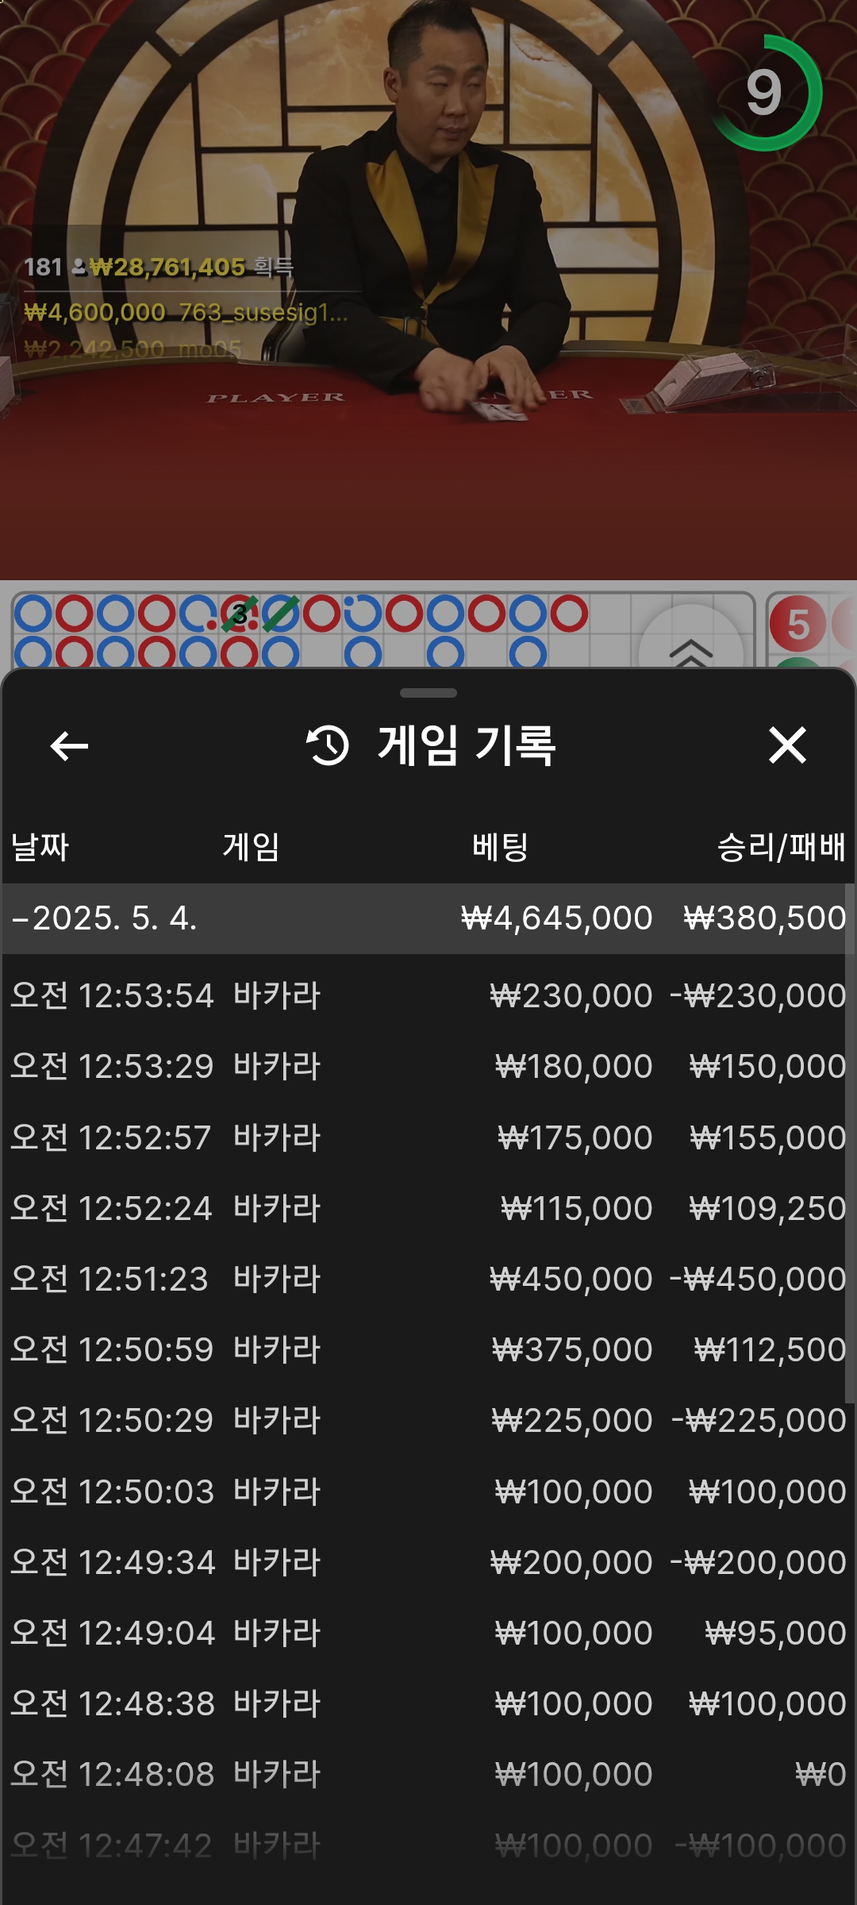The image size is (857, 1905).
Task: Open the 12:48:08 record showing ₩0 result
Action: 428,1774
